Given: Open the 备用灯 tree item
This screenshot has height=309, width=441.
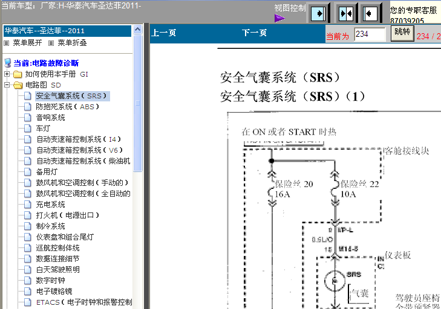Looking at the screenshot, I should 47,172.
